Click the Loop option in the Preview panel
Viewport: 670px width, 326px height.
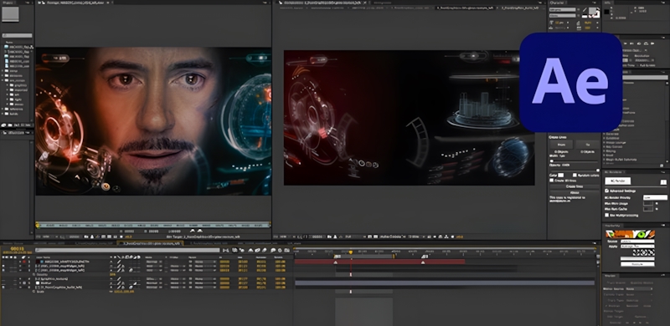click(x=646, y=43)
